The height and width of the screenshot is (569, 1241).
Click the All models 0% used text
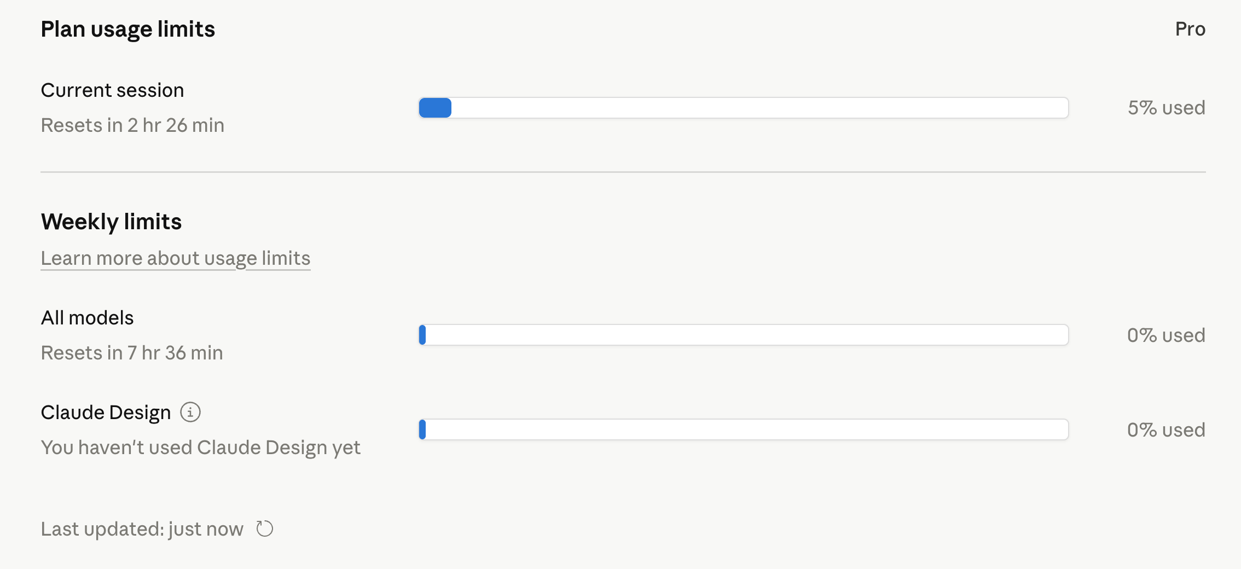(1166, 335)
